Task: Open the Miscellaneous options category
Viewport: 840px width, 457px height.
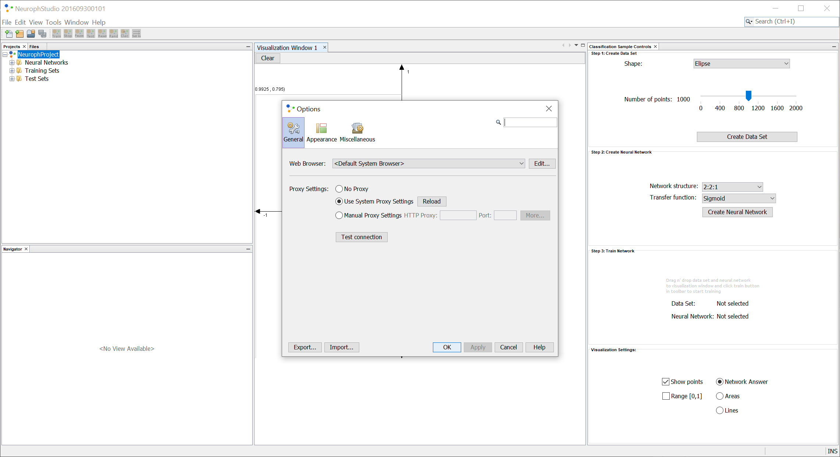Action: (357, 133)
